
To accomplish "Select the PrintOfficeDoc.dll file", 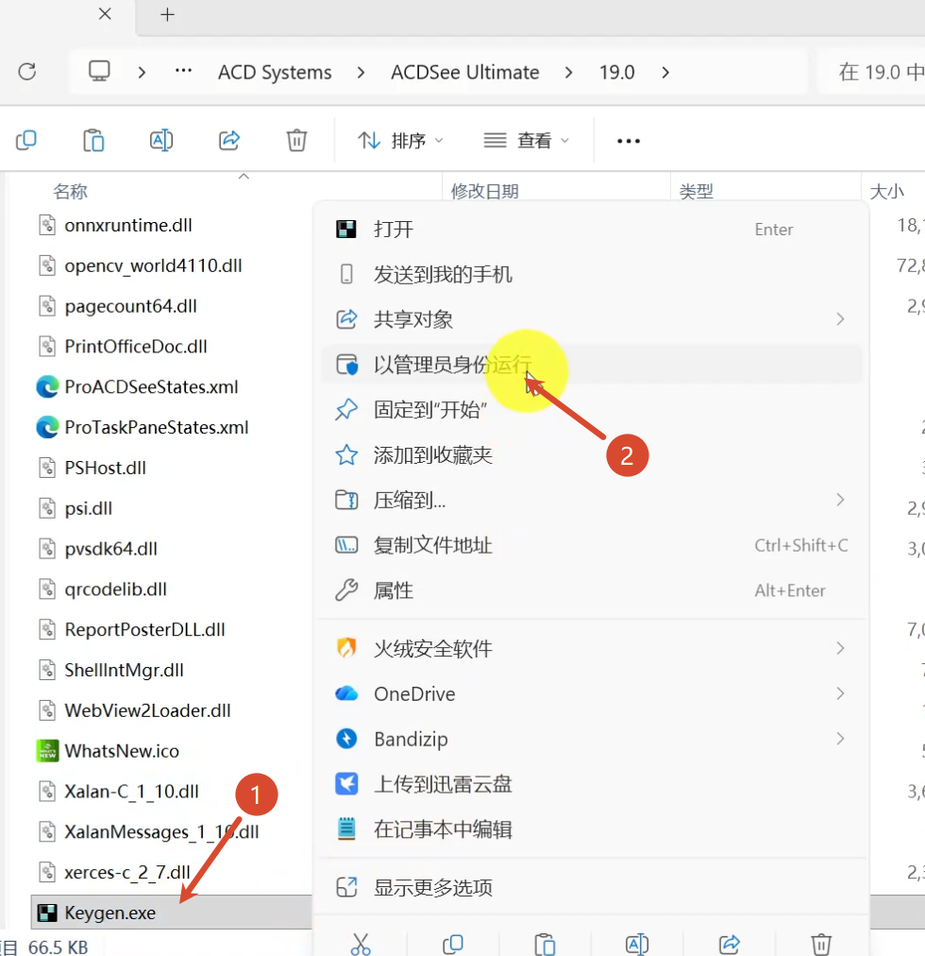I will 136,347.
